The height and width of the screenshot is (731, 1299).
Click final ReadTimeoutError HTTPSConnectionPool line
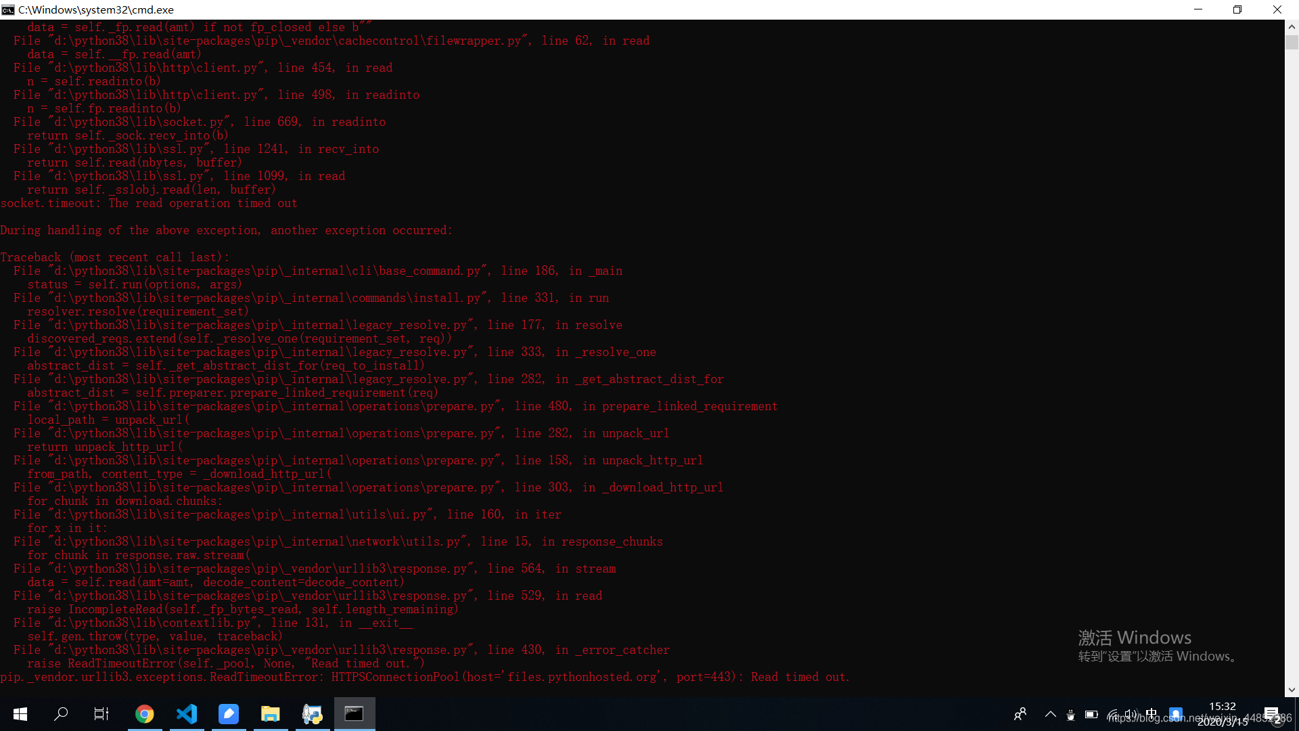click(425, 677)
